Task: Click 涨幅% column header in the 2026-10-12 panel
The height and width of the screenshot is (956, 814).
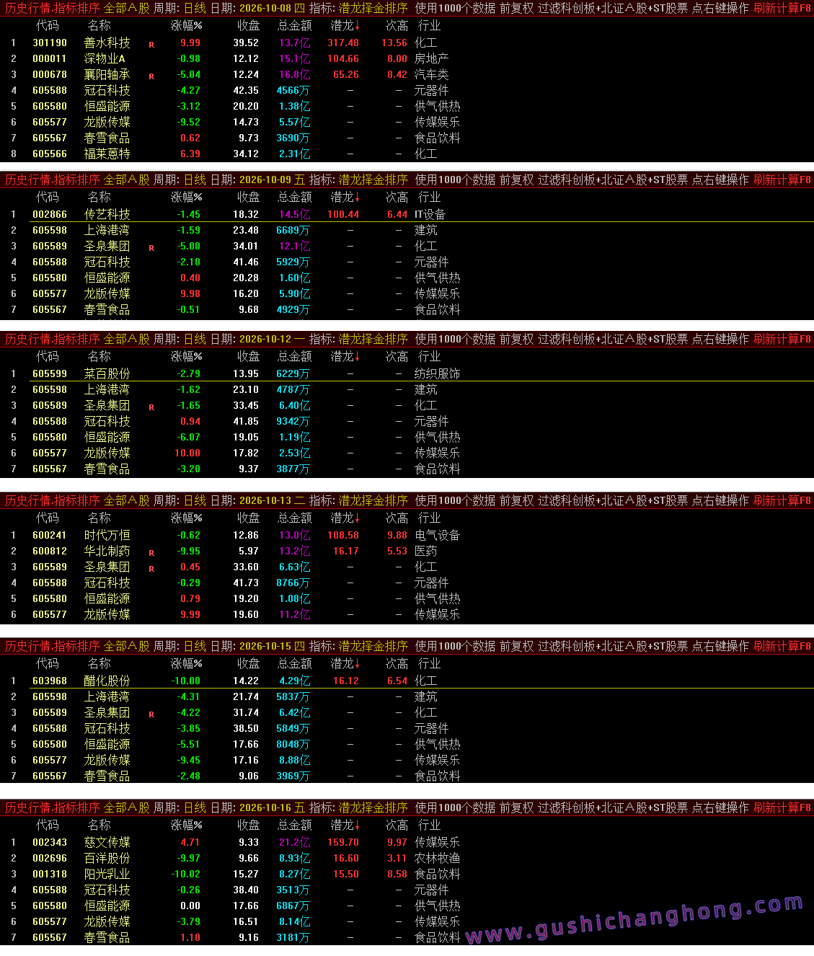Action: [x=186, y=356]
